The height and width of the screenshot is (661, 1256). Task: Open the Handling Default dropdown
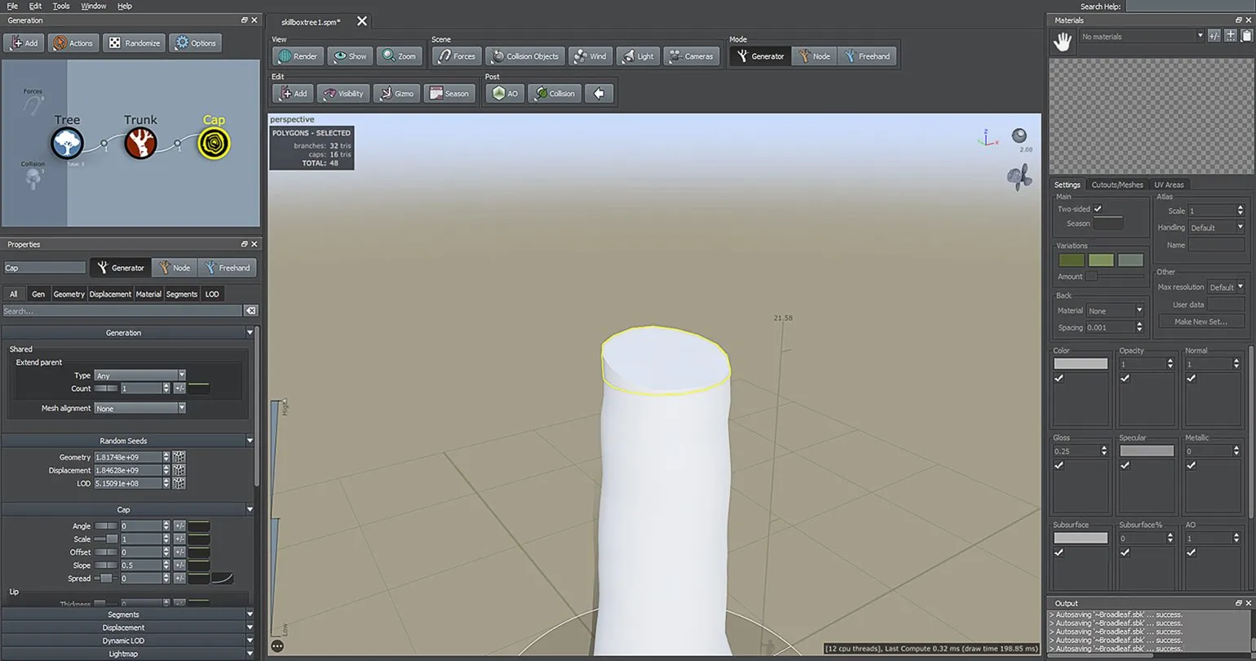tap(1216, 228)
